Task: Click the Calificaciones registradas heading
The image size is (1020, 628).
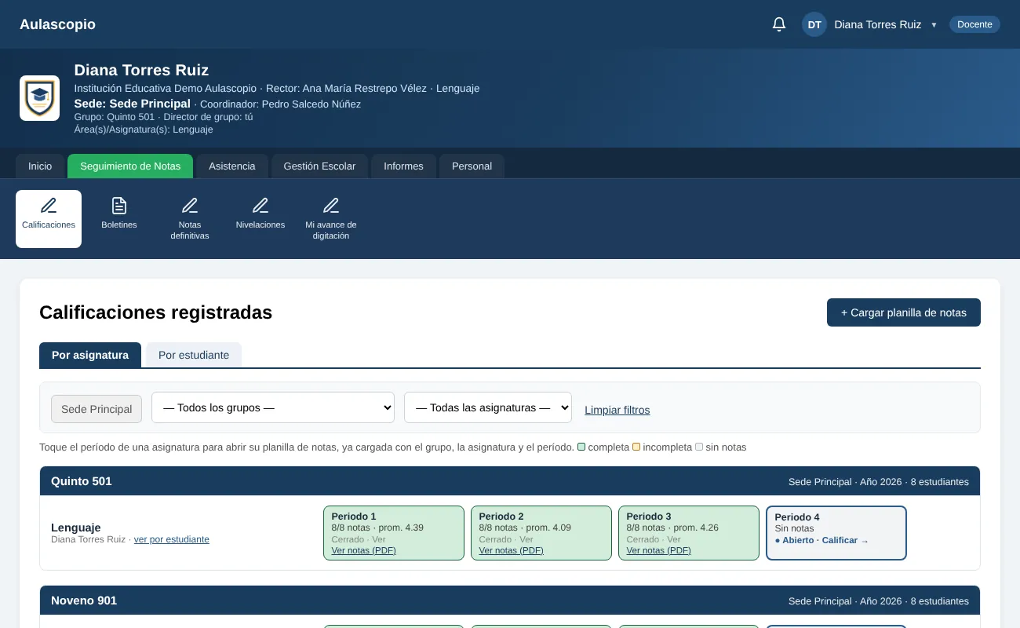Action: [155, 312]
